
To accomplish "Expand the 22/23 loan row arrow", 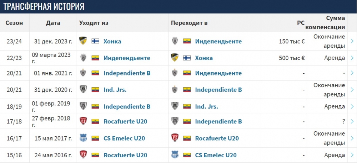I will click(x=352, y=58).
